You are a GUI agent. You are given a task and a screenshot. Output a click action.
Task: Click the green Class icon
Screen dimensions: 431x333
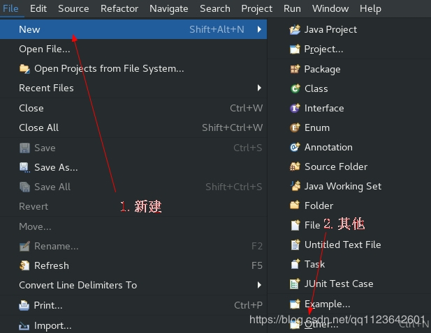pos(295,88)
